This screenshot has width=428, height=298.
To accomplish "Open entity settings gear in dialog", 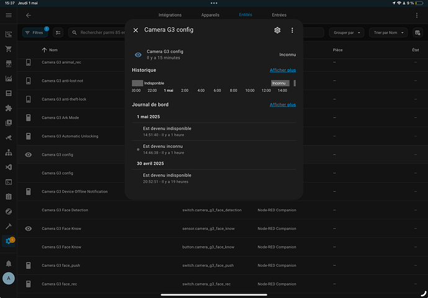I will pos(277,30).
